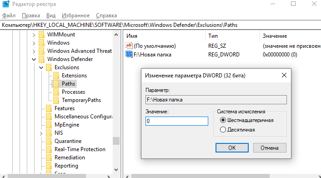Click the TemporaryPaths folder icon

(56, 100)
